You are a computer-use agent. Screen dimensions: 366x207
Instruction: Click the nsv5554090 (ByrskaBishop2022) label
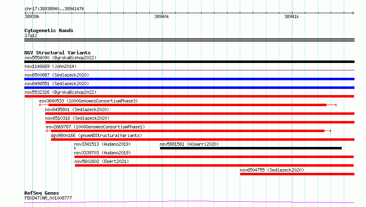(x=60, y=58)
